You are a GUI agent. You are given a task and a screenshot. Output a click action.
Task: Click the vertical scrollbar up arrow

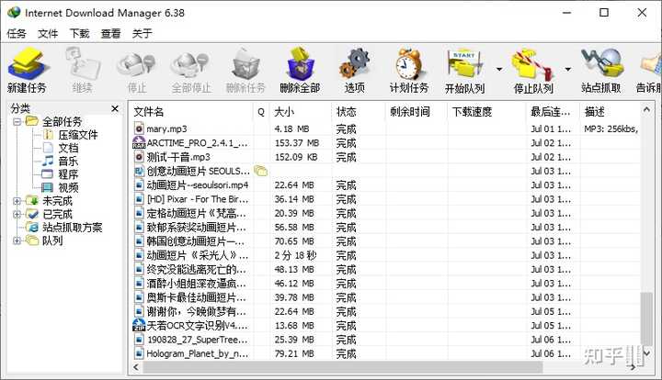pyautogui.click(x=646, y=109)
